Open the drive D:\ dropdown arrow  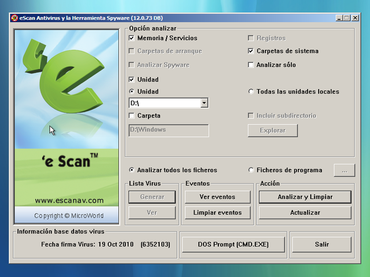tap(204, 103)
